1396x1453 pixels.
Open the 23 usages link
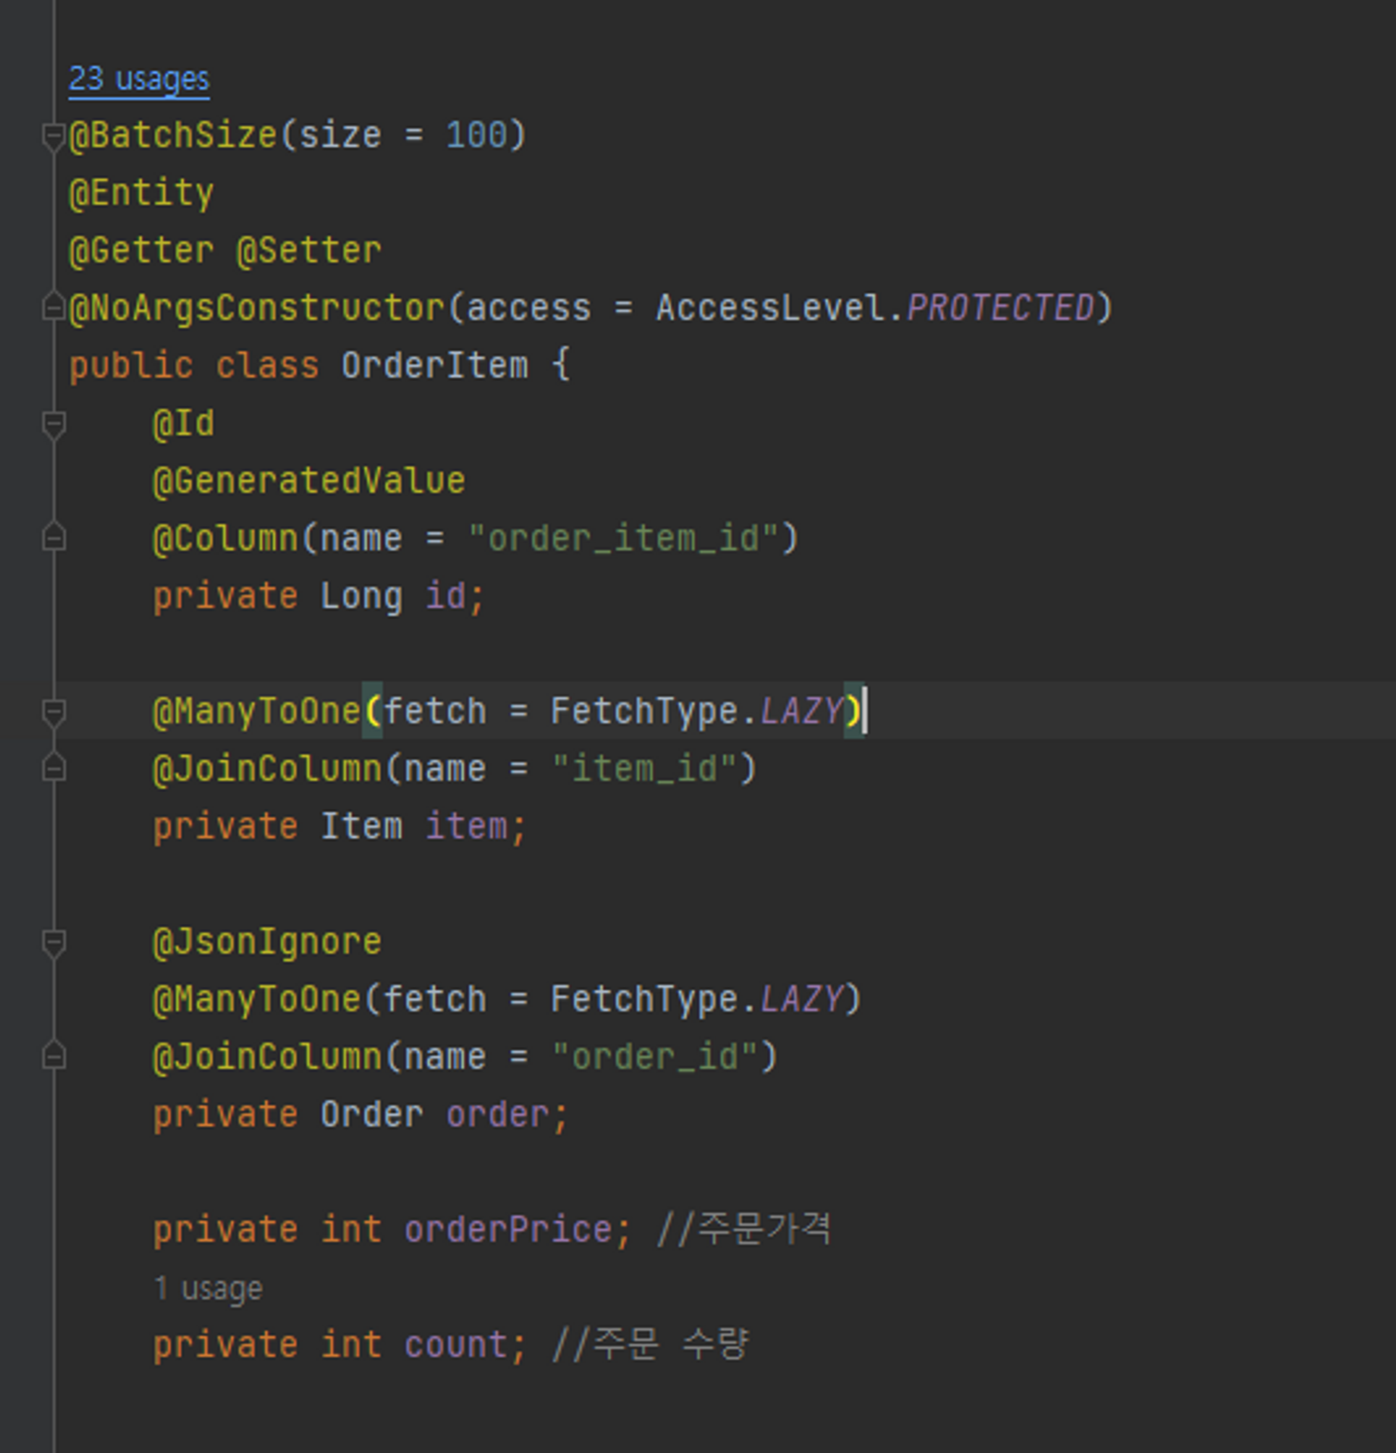tap(139, 79)
